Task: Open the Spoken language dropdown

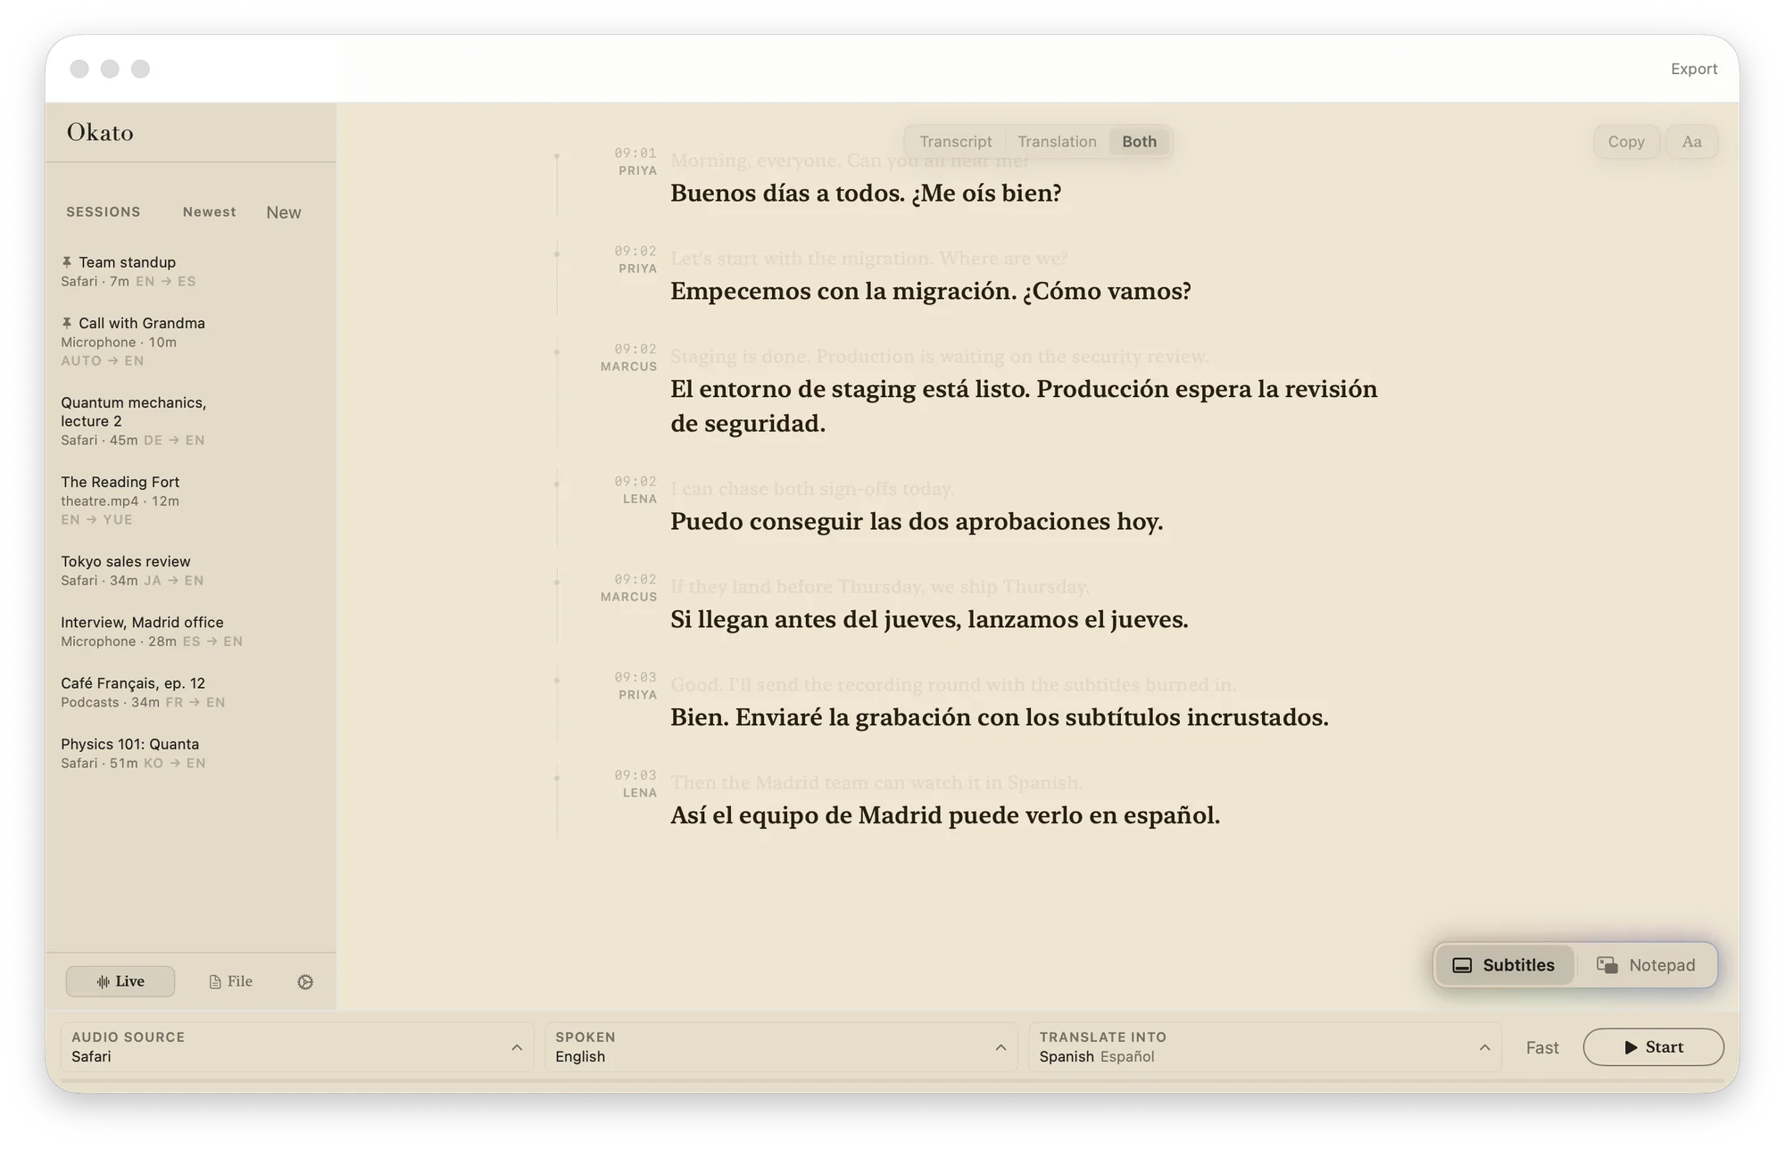Action: 781,1046
